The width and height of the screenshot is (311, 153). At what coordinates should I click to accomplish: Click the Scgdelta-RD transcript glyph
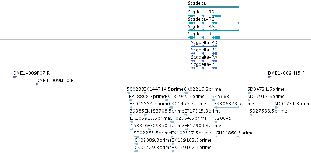[204, 16]
